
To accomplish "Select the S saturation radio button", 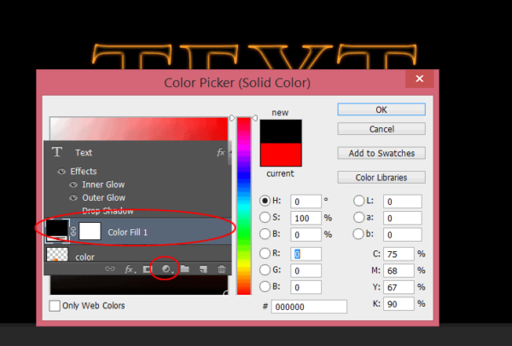I will tap(266, 217).
